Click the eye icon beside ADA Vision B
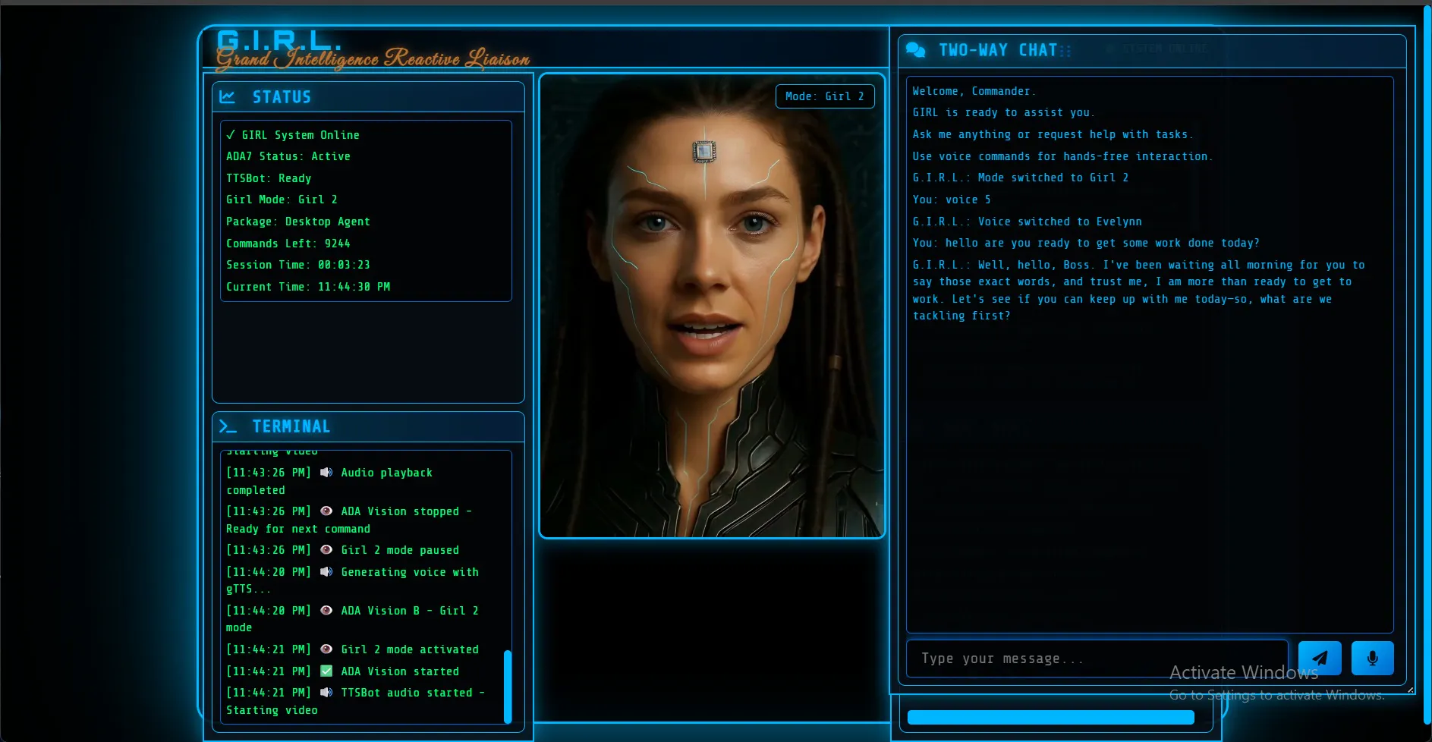 [x=326, y=611]
